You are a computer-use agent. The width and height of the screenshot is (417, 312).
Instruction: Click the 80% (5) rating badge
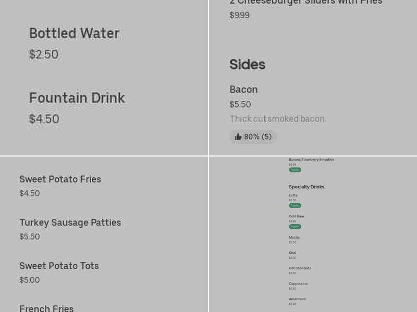(253, 137)
